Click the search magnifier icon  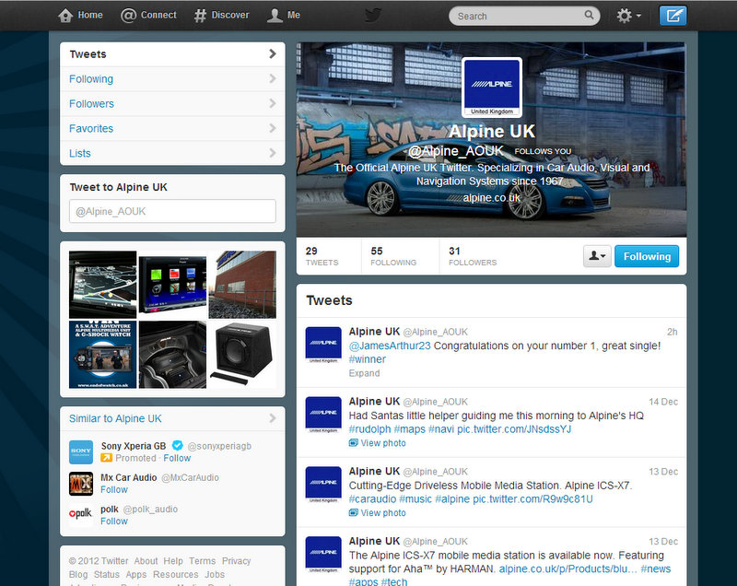click(x=589, y=15)
